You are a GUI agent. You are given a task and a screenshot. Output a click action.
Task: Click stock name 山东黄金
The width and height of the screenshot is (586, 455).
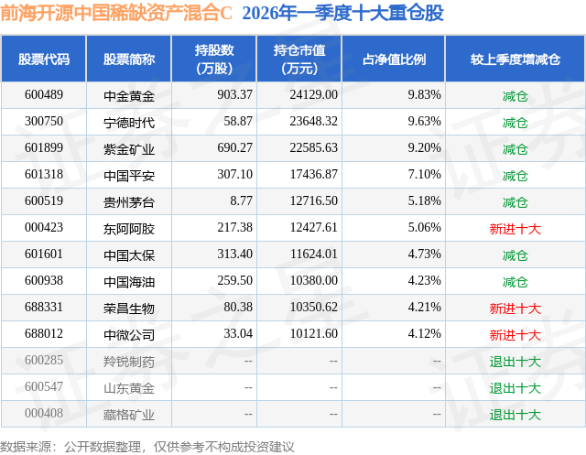pyautogui.click(x=129, y=388)
